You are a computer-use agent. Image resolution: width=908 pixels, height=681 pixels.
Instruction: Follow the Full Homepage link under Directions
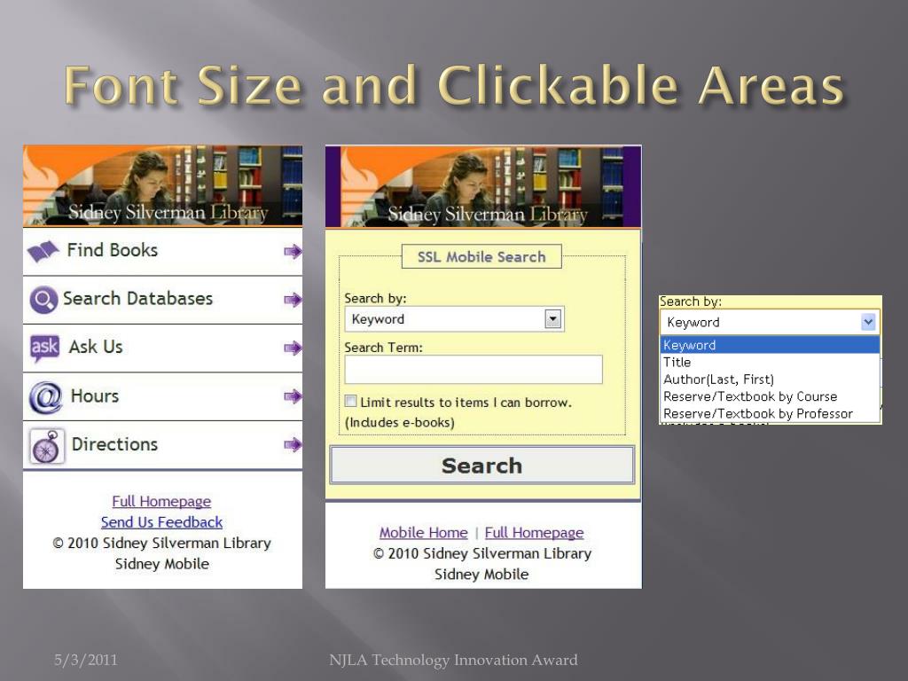[x=161, y=502]
